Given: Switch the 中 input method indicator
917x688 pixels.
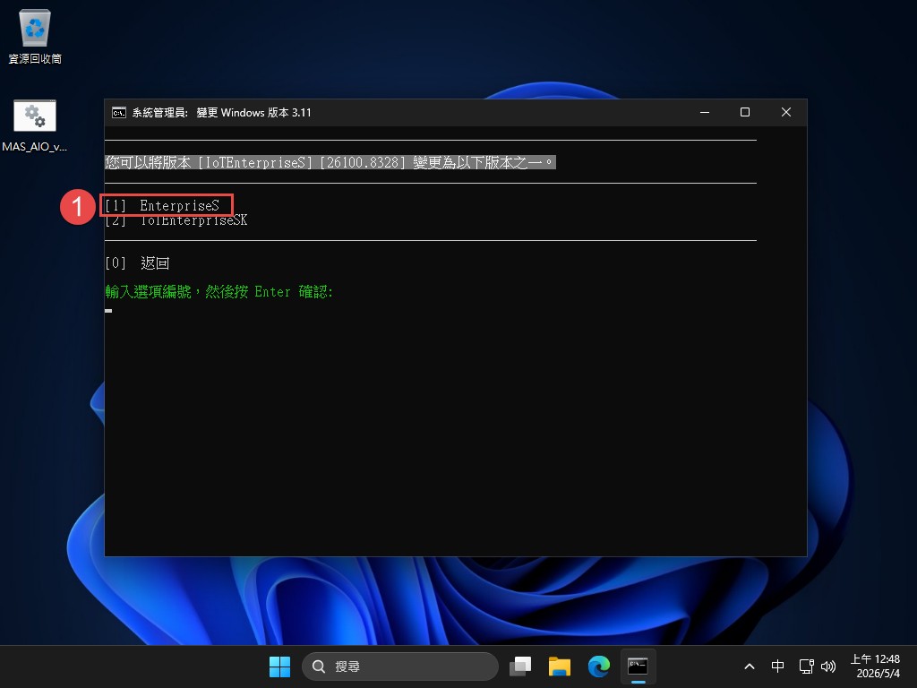Looking at the screenshot, I should pos(777,666).
